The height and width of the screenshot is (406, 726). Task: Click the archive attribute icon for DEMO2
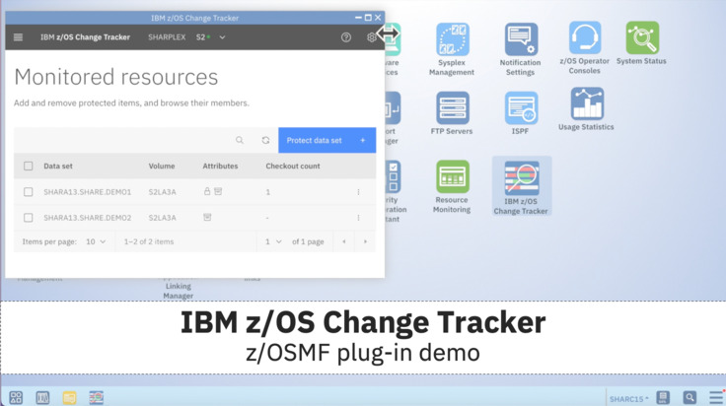(207, 217)
